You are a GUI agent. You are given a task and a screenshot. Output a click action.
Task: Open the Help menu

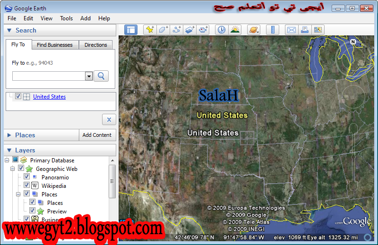(x=104, y=18)
